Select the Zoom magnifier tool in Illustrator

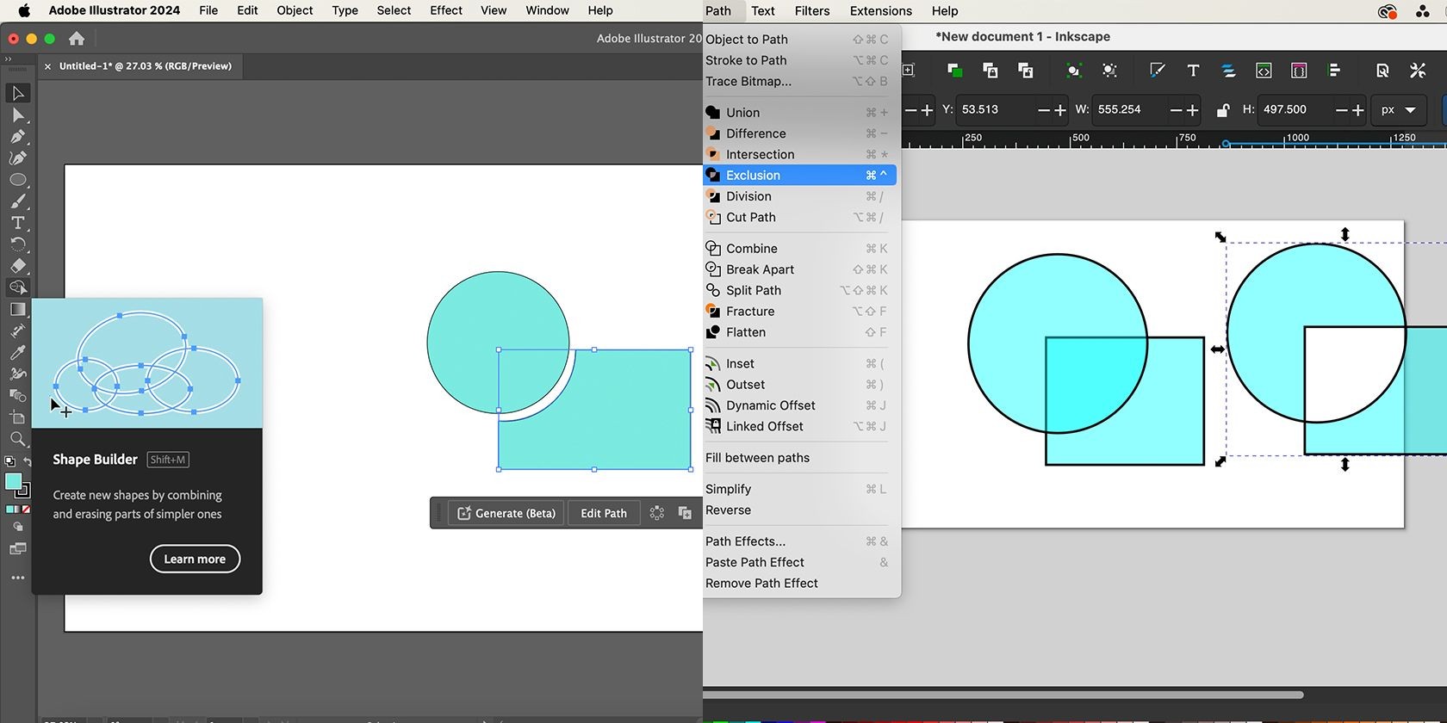18,439
